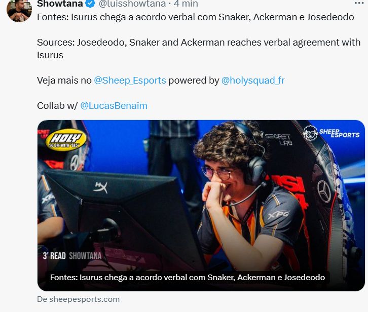The height and width of the screenshot is (312, 368).
Task: Click the yellow HOLY logo on card
Action: (x=65, y=140)
